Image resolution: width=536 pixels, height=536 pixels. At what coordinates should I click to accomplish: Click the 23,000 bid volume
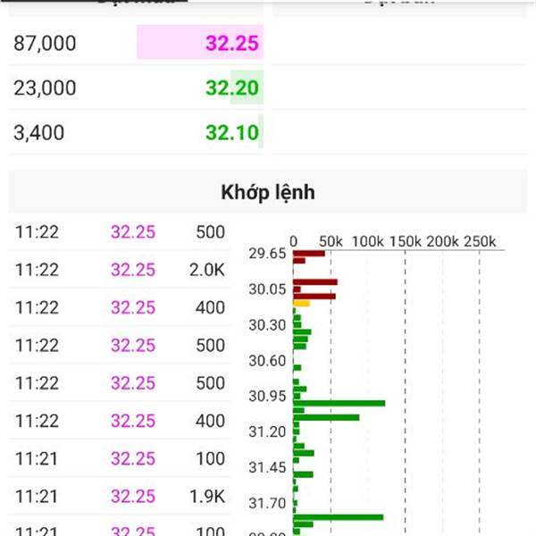pos(45,88)
